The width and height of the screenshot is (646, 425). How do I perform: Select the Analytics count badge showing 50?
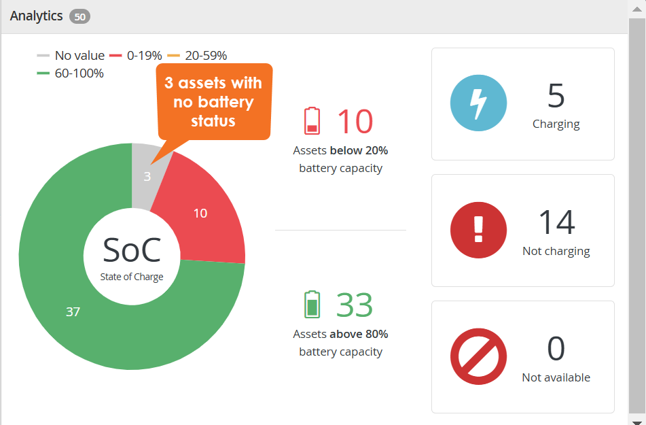(x=79, y=16)
